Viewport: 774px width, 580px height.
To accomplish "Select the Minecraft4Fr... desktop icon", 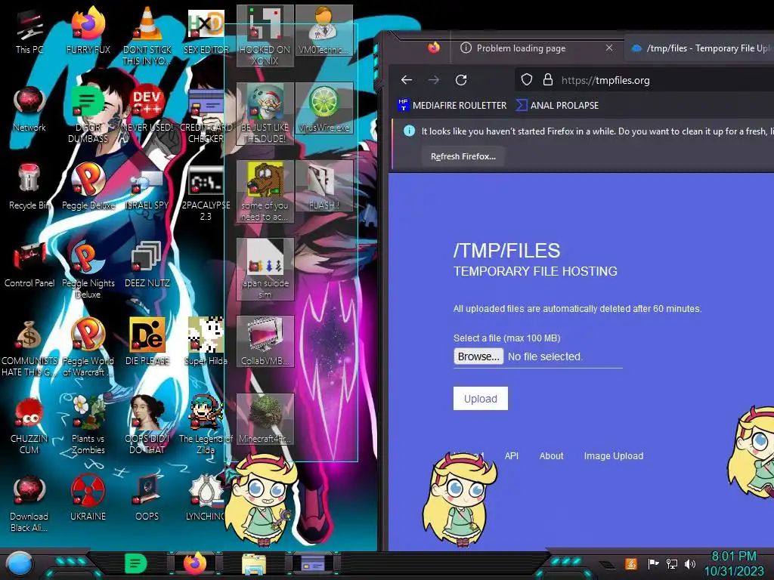I will pos(265,419).
